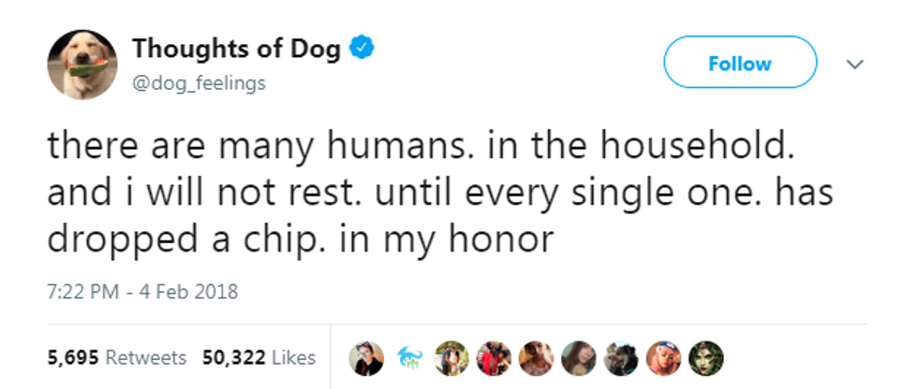Viewport: 918px width, 389px height.
Task: View the 50,322 Likes list
Action: click(259, 358)
